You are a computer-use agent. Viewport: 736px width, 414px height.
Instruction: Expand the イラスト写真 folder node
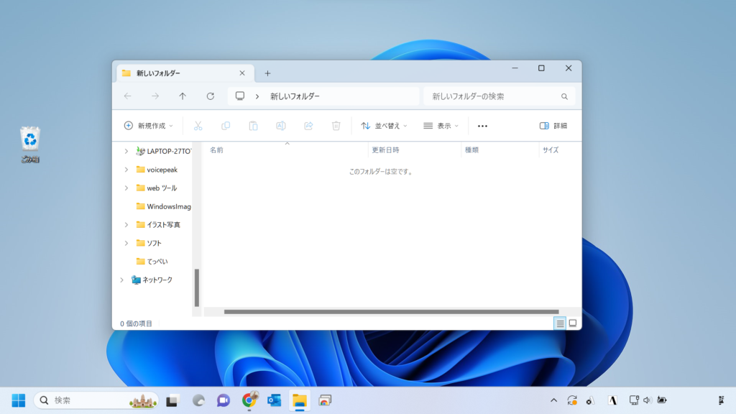[x=126, y=225]
